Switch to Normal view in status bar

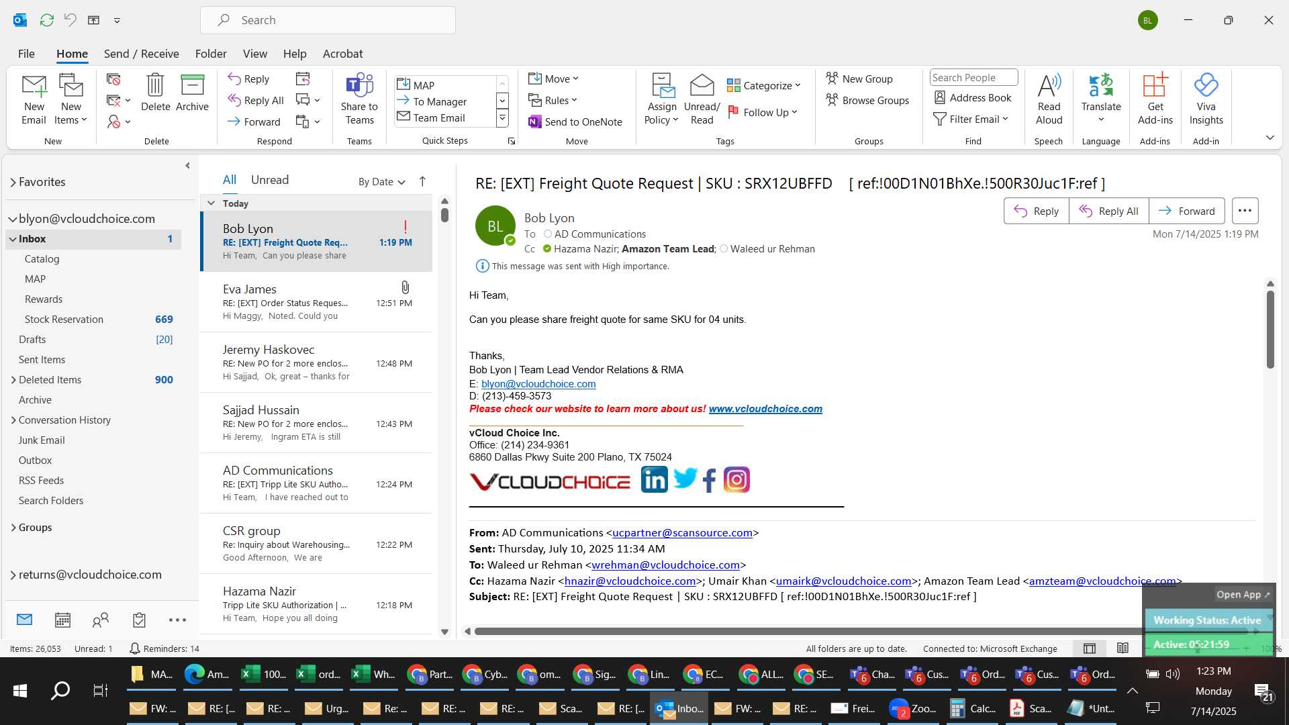tap(1090, 648)
